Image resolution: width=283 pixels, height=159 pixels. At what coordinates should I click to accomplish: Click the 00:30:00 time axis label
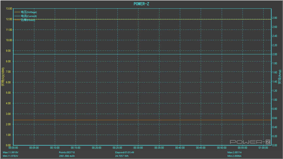point(138,148)
